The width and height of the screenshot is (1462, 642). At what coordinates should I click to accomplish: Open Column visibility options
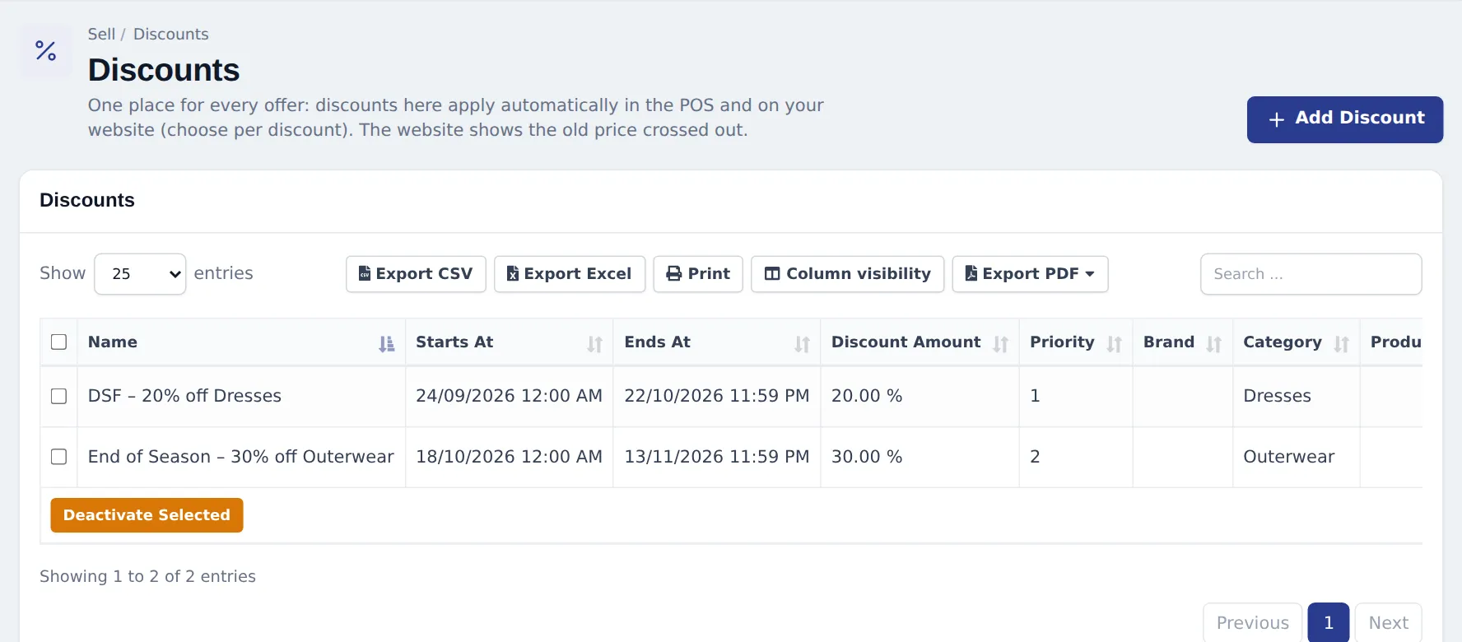(847, 274)
